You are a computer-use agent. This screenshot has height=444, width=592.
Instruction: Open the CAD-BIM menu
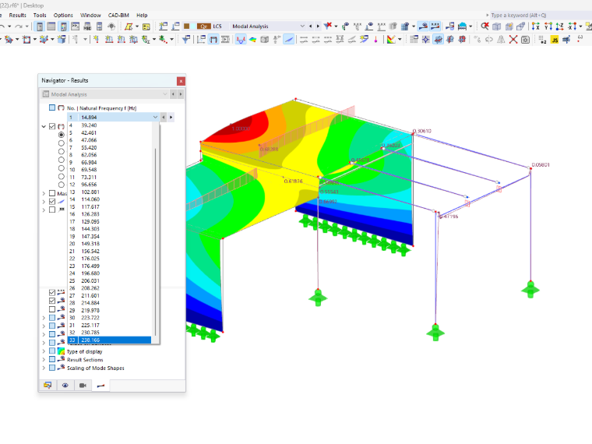118,15
